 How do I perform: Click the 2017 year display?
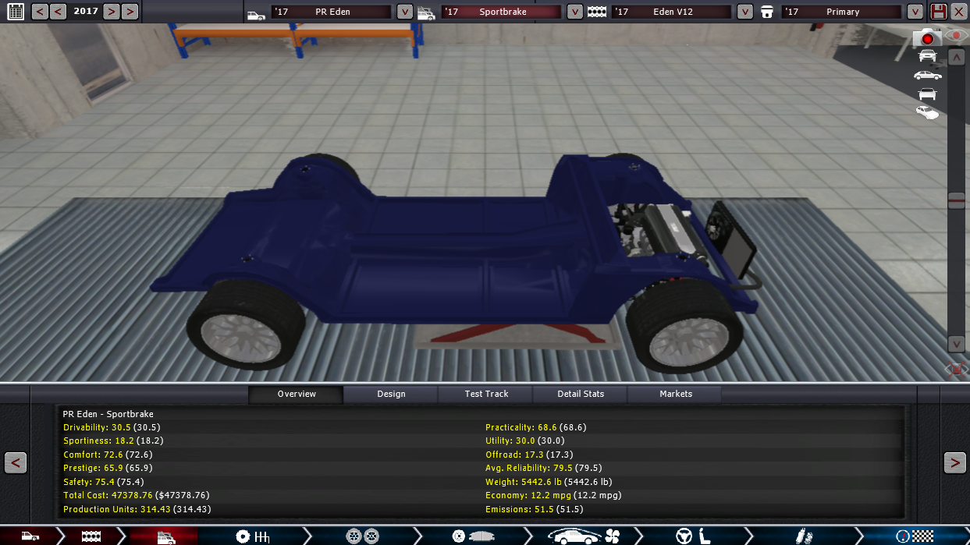[x=85, y=12]
